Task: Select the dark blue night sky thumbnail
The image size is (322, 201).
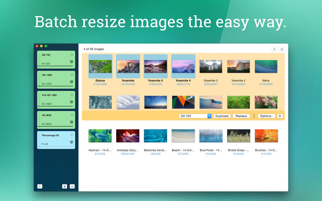Action: (156, 102)
